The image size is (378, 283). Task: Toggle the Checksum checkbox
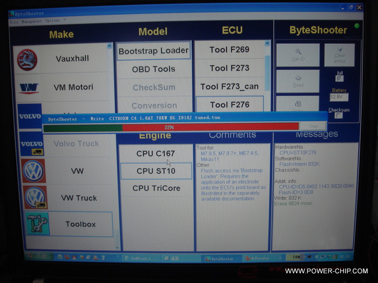338,116
